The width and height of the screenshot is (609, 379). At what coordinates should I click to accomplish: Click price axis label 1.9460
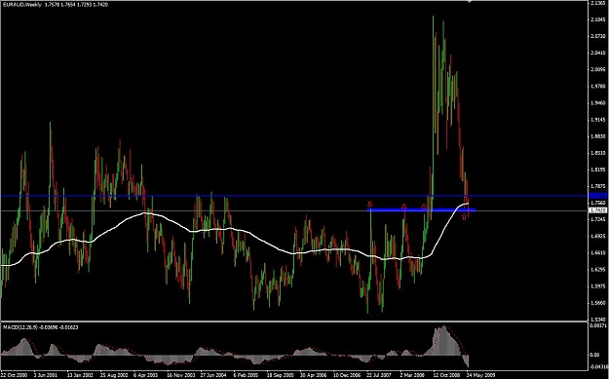tap(597, 103)
